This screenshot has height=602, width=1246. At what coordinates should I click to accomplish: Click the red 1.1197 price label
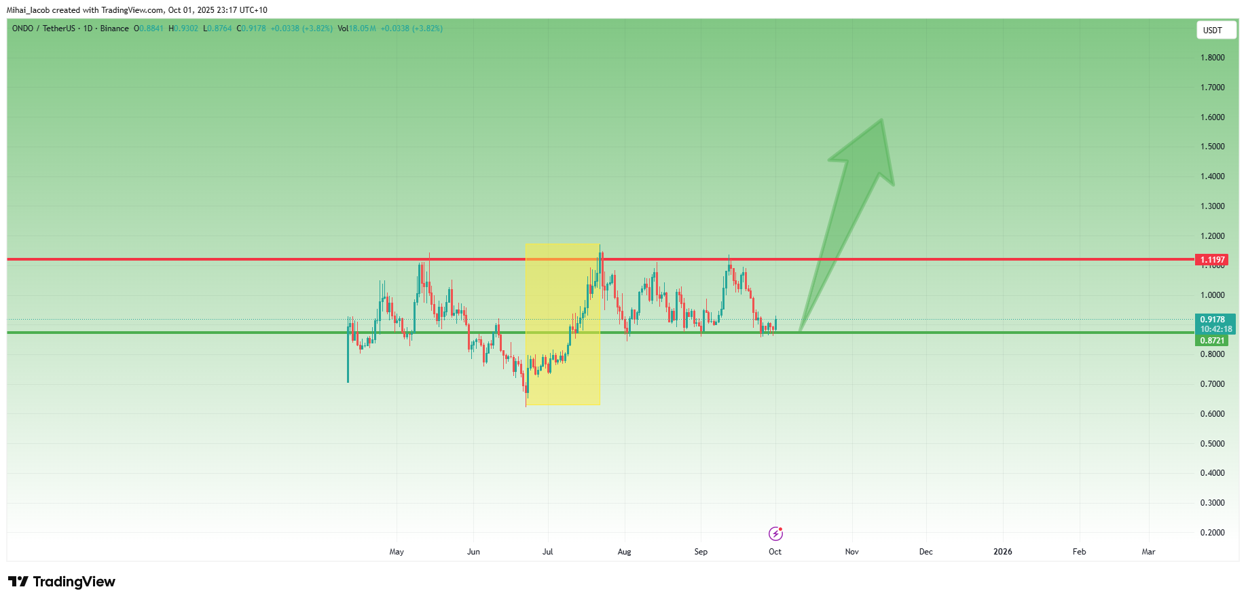tap(1212, 260)
